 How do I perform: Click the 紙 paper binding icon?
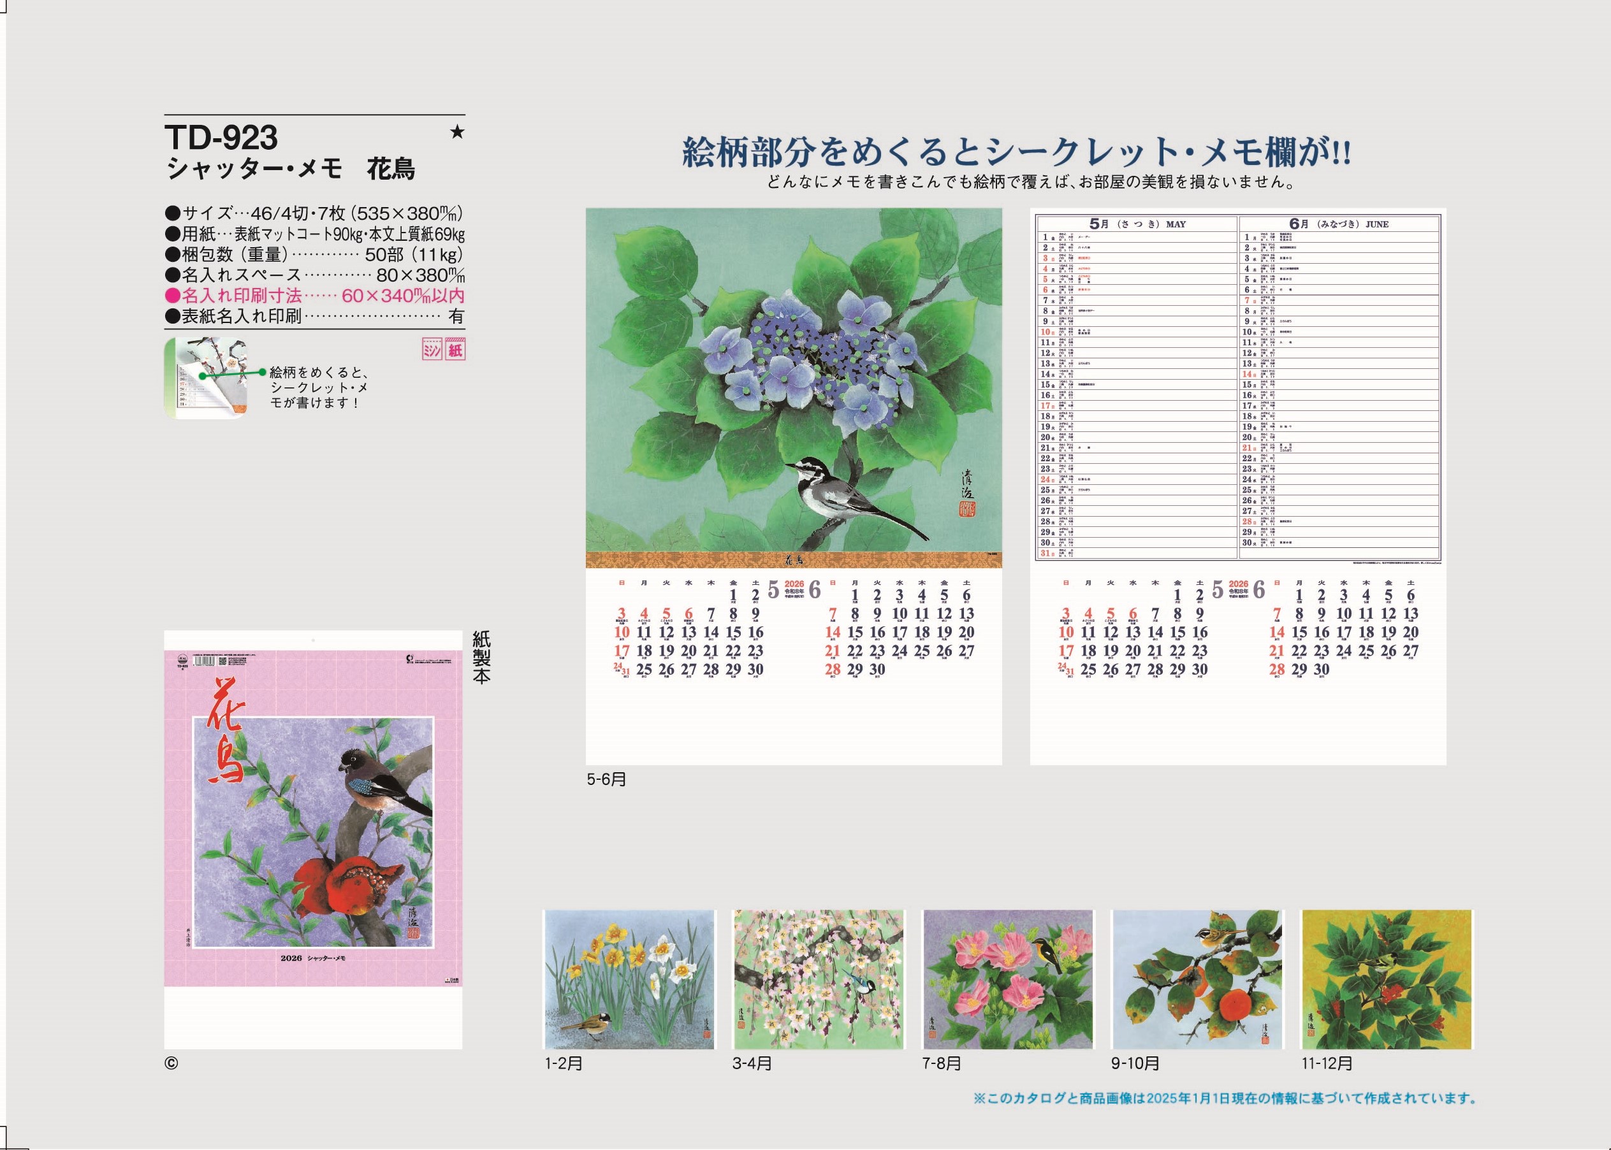coord(455,350)
